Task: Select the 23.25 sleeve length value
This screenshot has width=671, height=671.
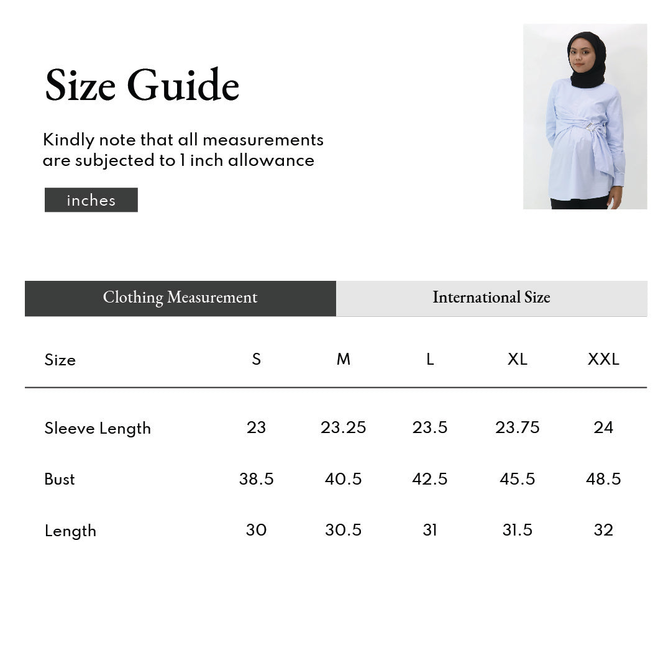Action: (x=343, y=427)
